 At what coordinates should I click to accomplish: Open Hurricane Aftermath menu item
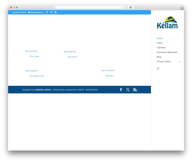click(167, 52)
